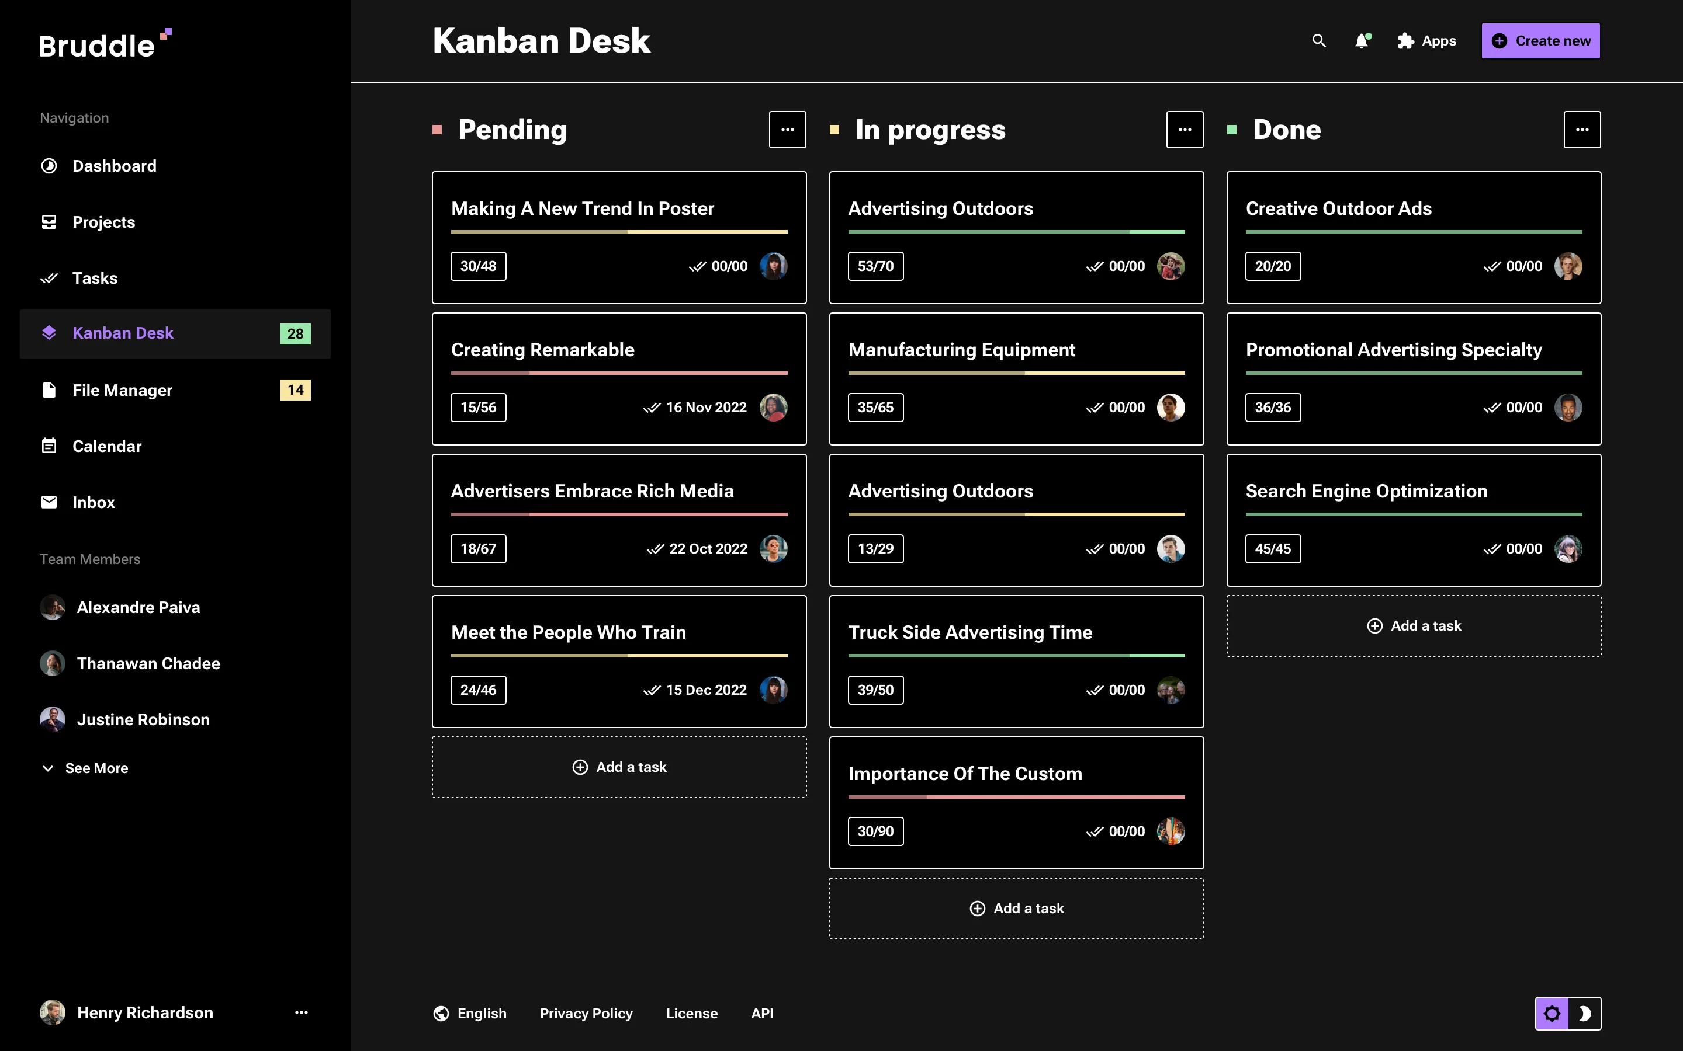
Task: Open settings using the gear icon bottom right
Action: (x=1553, y=1013)
